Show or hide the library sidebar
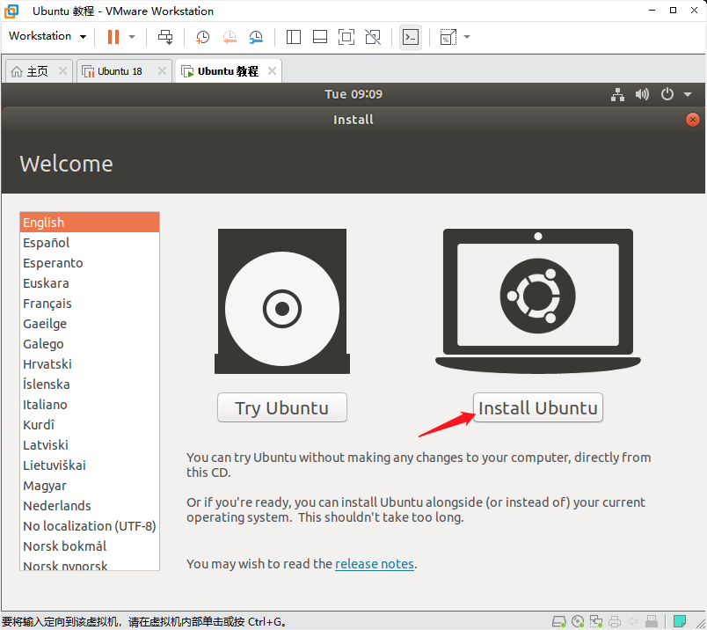 294,37
